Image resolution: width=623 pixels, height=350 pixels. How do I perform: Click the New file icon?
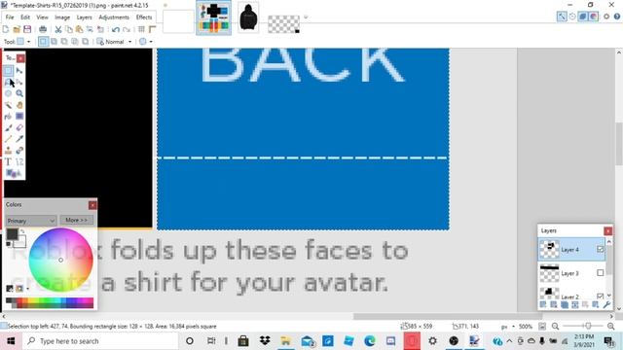6,29
